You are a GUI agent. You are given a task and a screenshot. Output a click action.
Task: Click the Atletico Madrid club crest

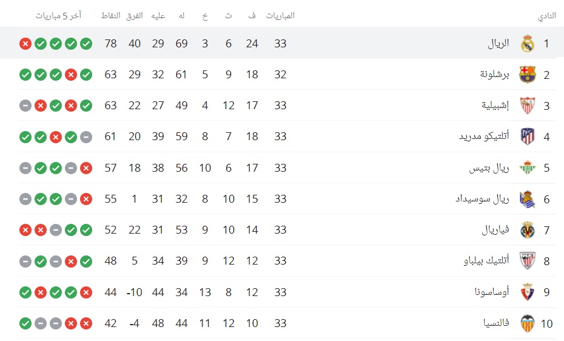(x=528, y=137)
